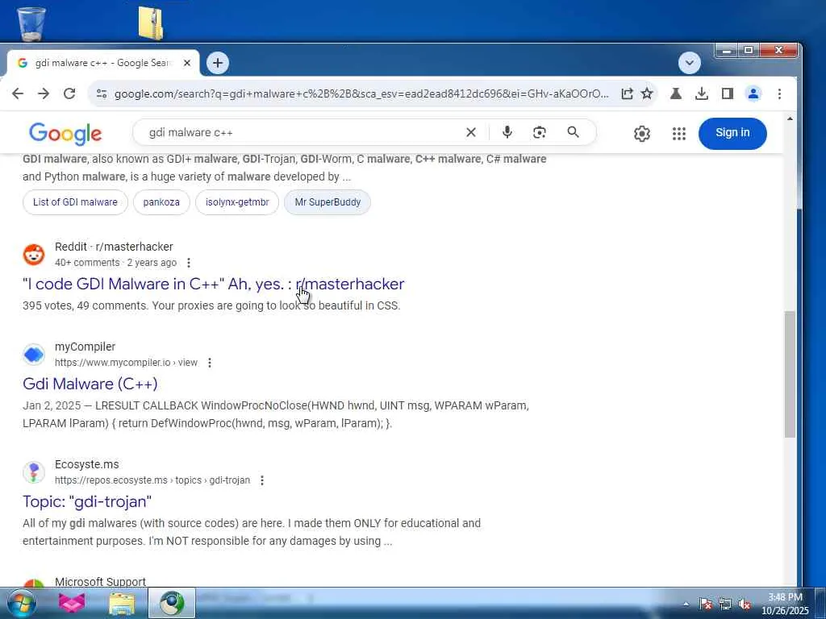The width and height of the screenshot is (826, 619).
Task: Click the Reddit favicon beside r/masterhacker result
Action: pyautogui.click(x=34, y=255)
